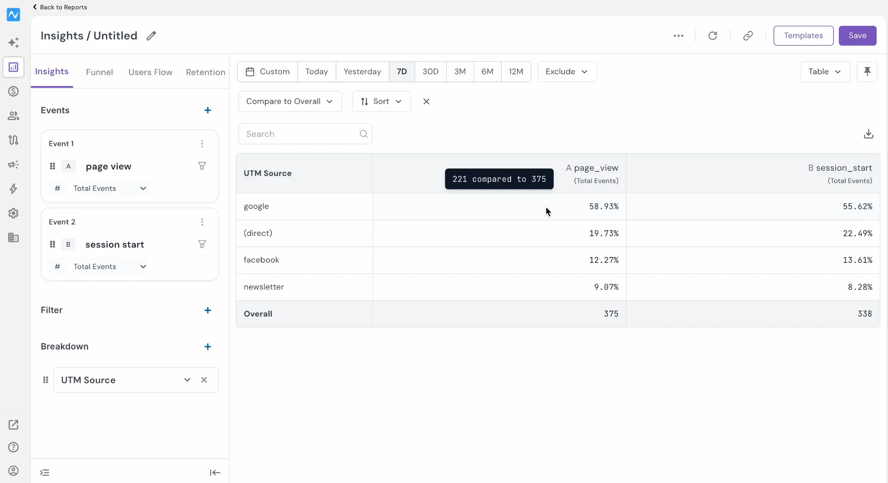888x483 pixels.
Task: Select the Yesterday date range
Action: pyautogui.click(x=362, y=72)
